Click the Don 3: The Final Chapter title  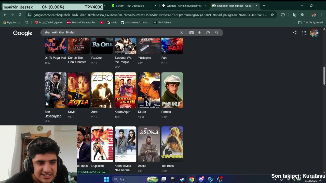point(77,60)
